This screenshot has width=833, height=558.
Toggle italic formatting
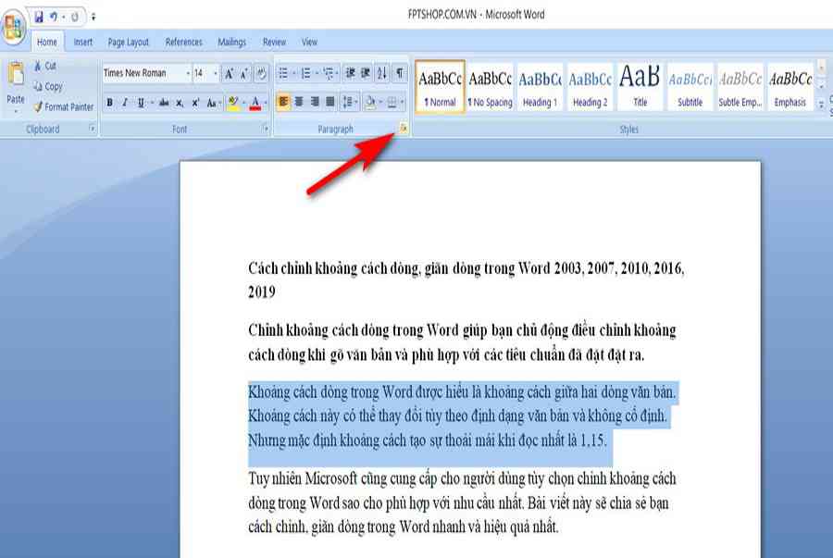tap(125, 103)
